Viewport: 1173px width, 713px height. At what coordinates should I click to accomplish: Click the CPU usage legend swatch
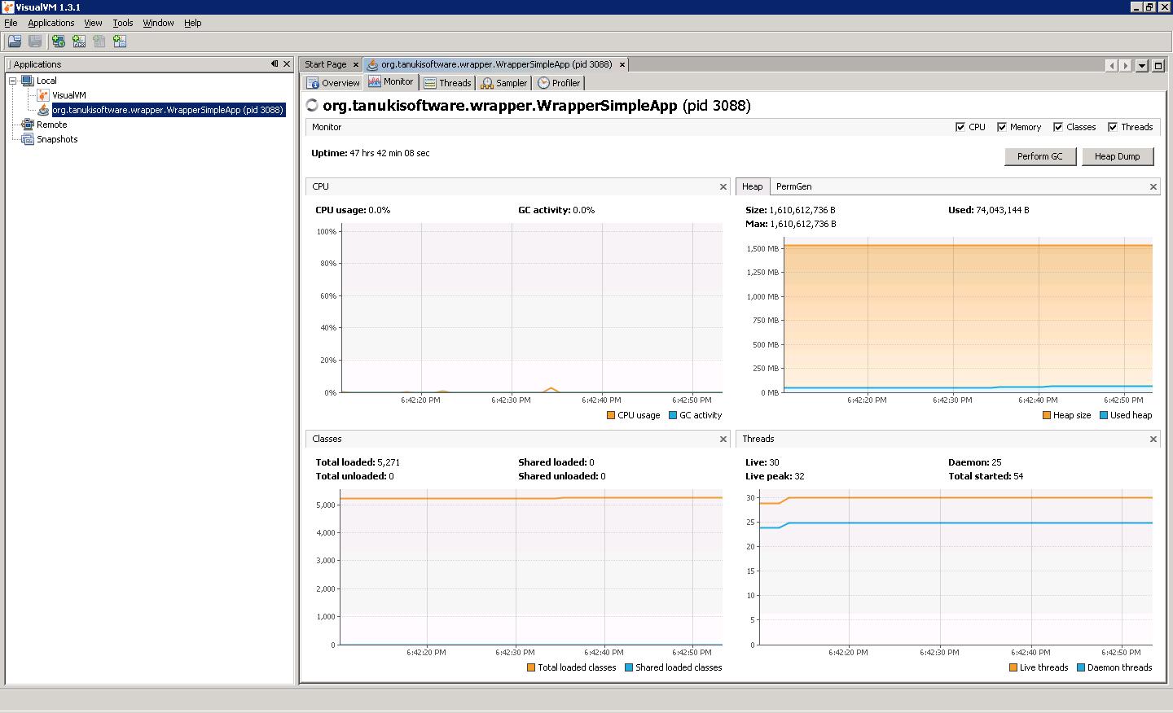(611, 415)
